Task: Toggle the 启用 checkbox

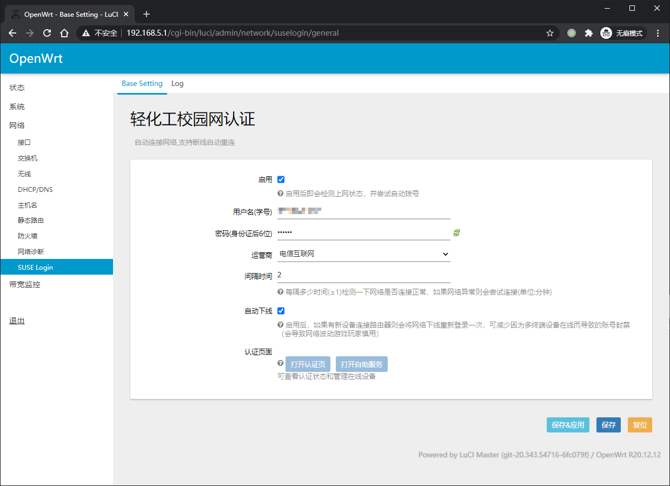Action: [281, 179]
